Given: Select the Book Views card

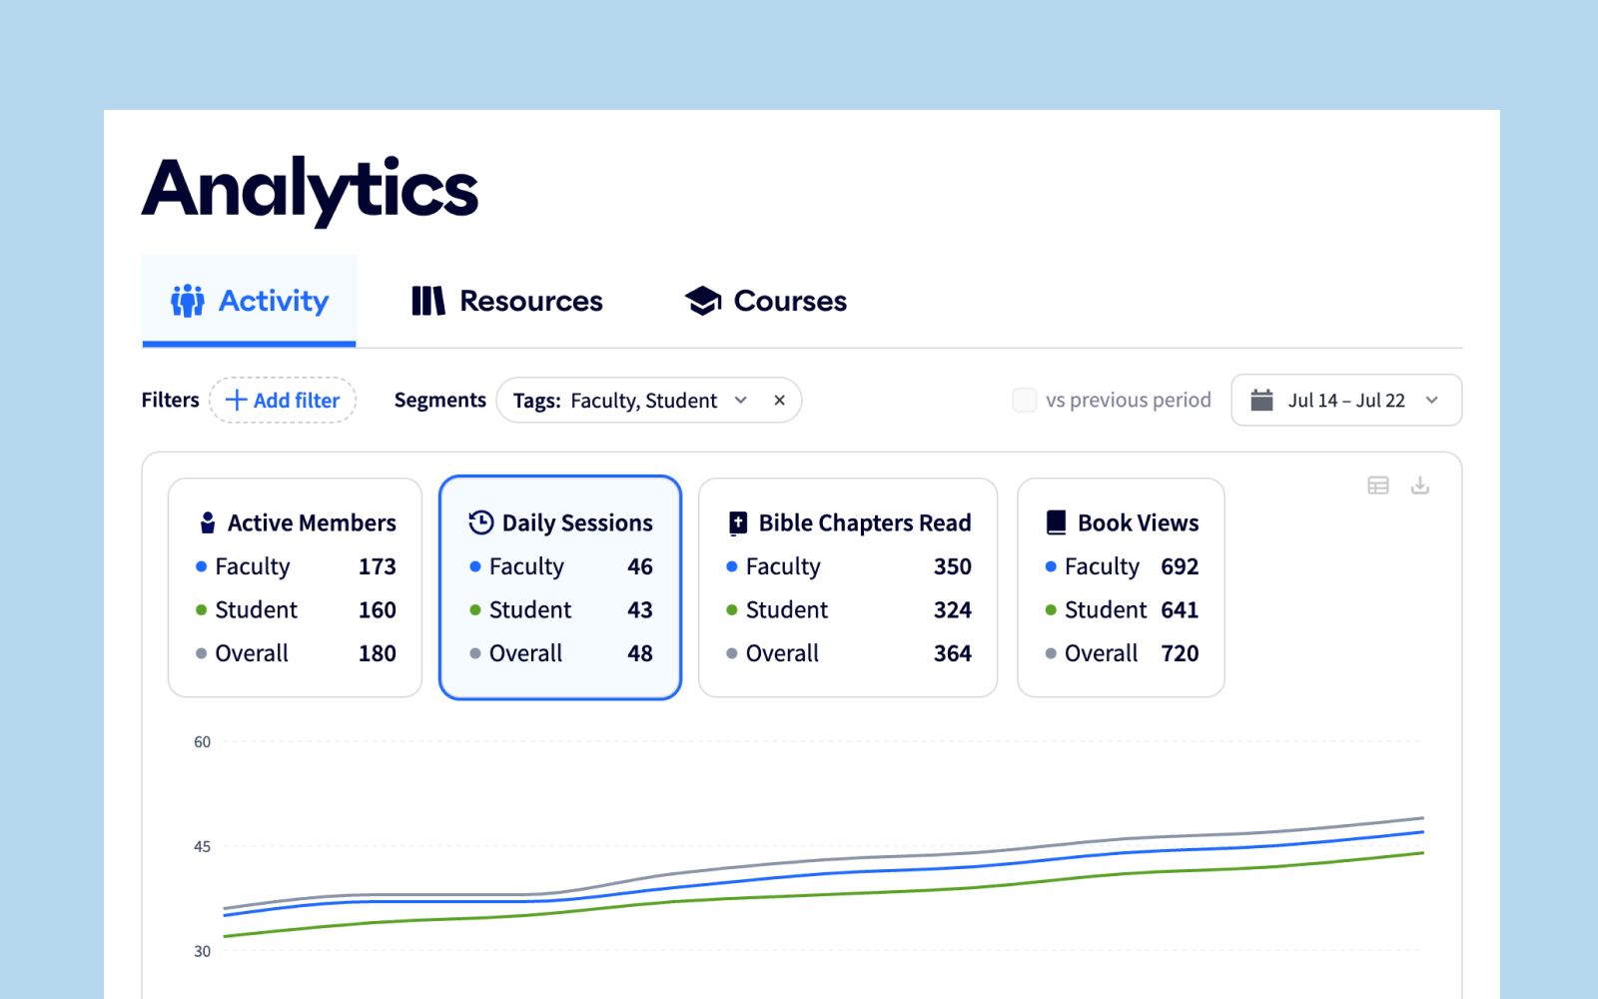Looking at the screenshot, I should click(x=1121, y=587).
